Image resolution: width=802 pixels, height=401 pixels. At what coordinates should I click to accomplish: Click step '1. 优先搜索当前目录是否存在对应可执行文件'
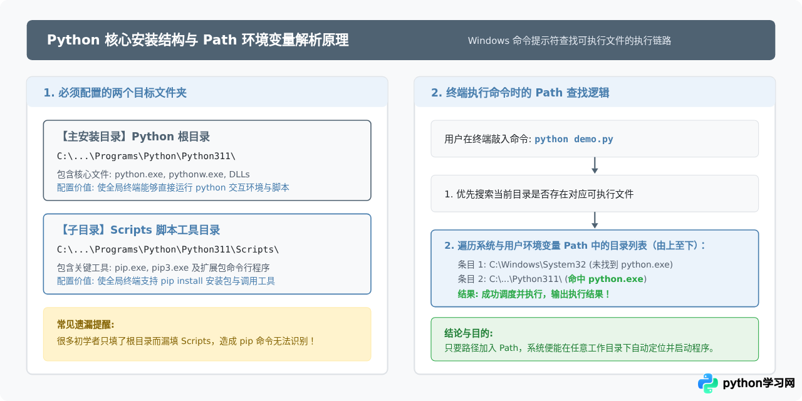click(x=539, y=194)
